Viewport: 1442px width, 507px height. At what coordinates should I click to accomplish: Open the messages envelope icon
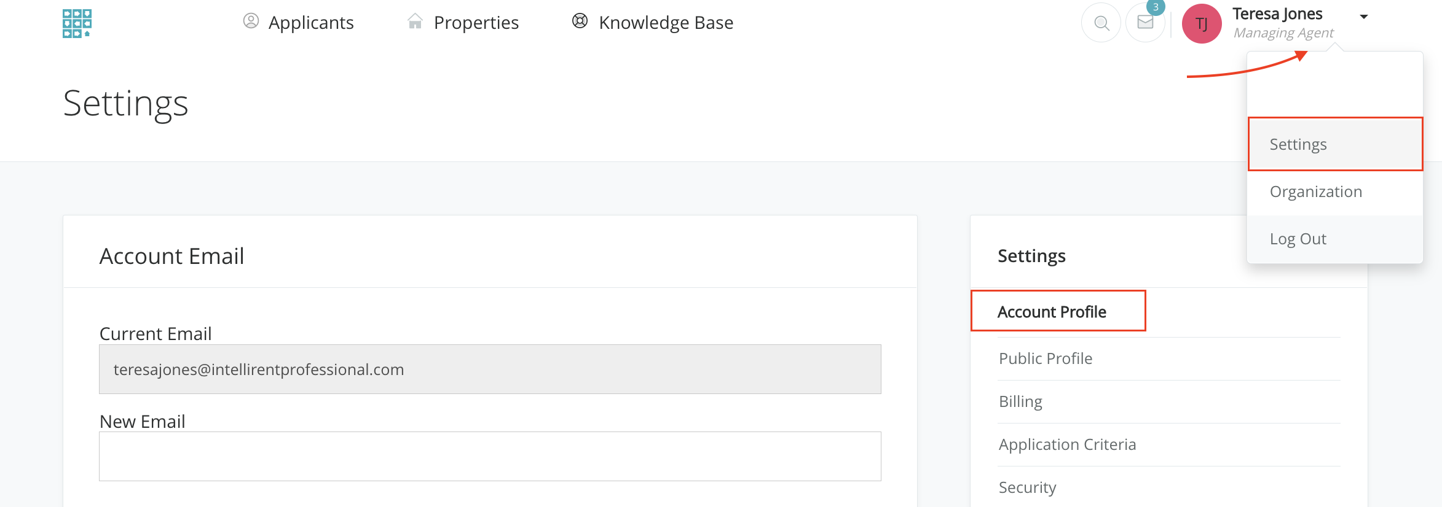1145,23
